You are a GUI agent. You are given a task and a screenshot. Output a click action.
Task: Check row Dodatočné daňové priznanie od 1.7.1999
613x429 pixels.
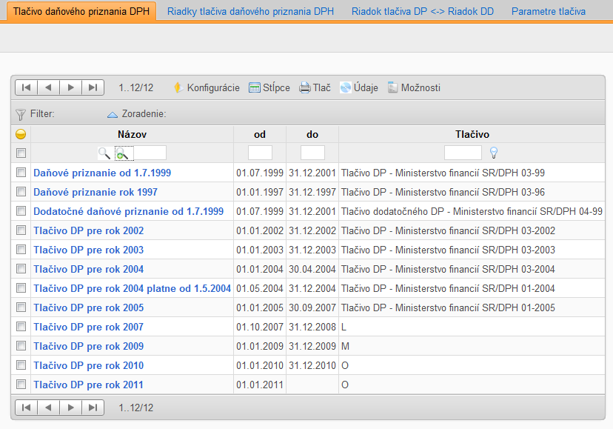pos(21,211)
